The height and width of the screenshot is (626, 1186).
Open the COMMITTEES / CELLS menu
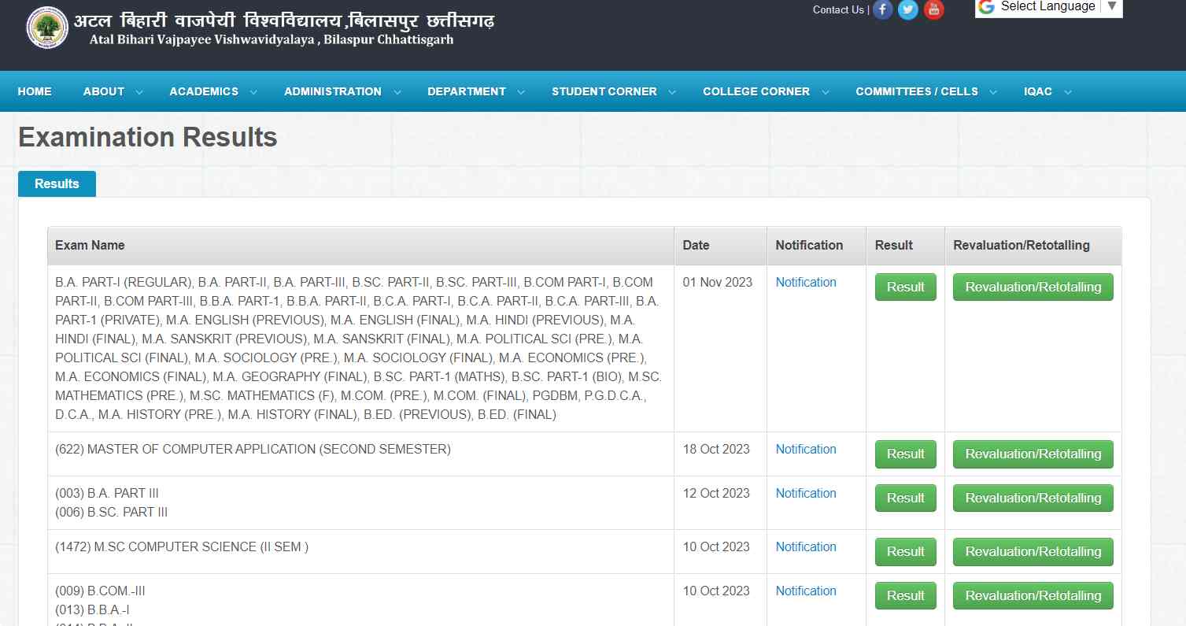click(926, 91)
